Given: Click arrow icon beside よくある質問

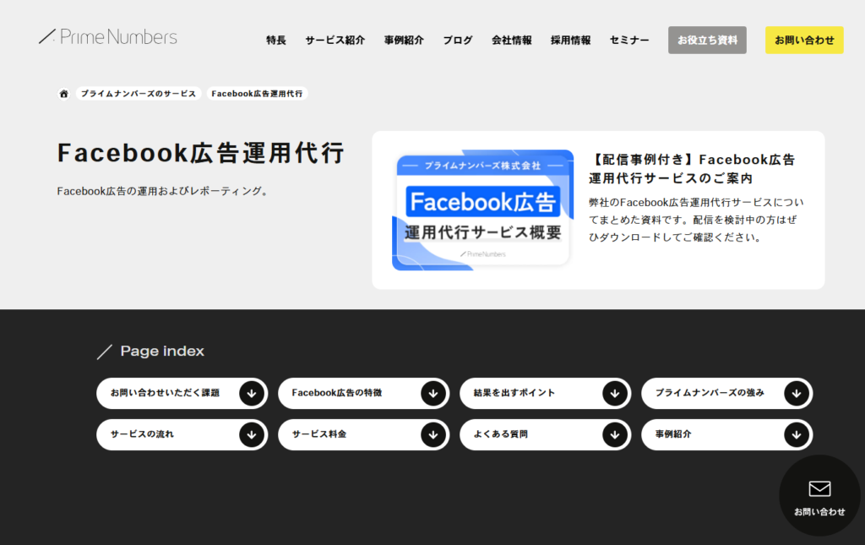Looking at the screenshot, I should click(615, 434).
